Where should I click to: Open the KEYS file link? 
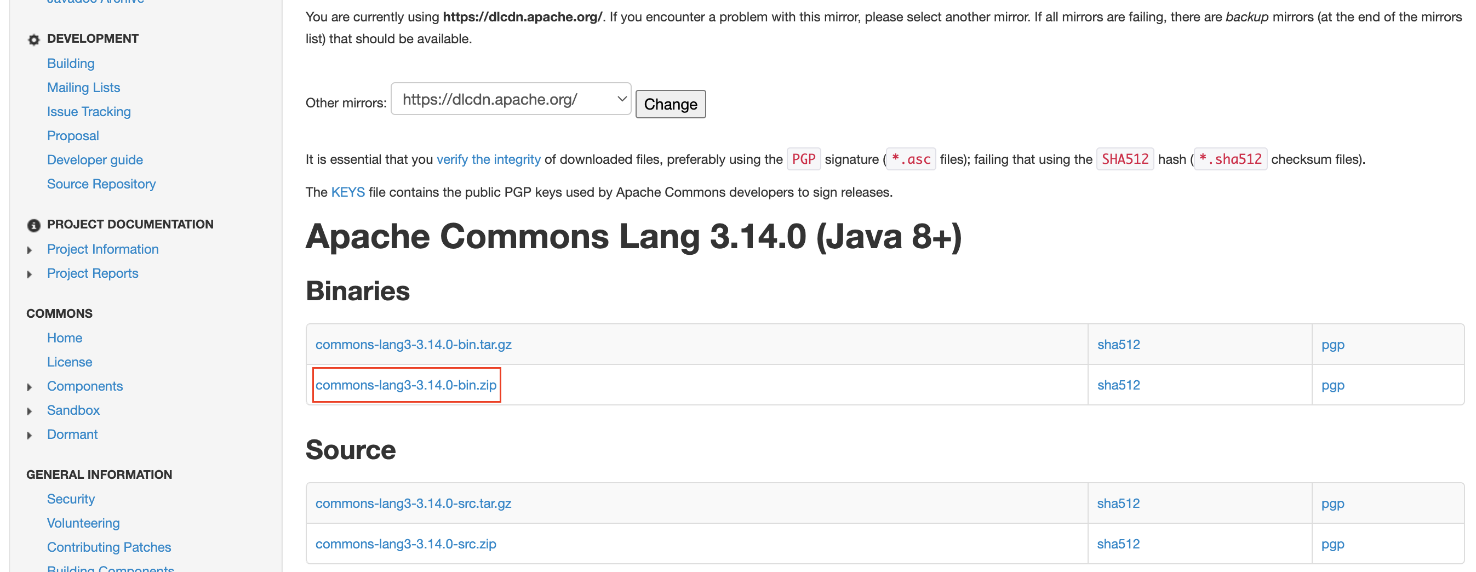point(347,192)
